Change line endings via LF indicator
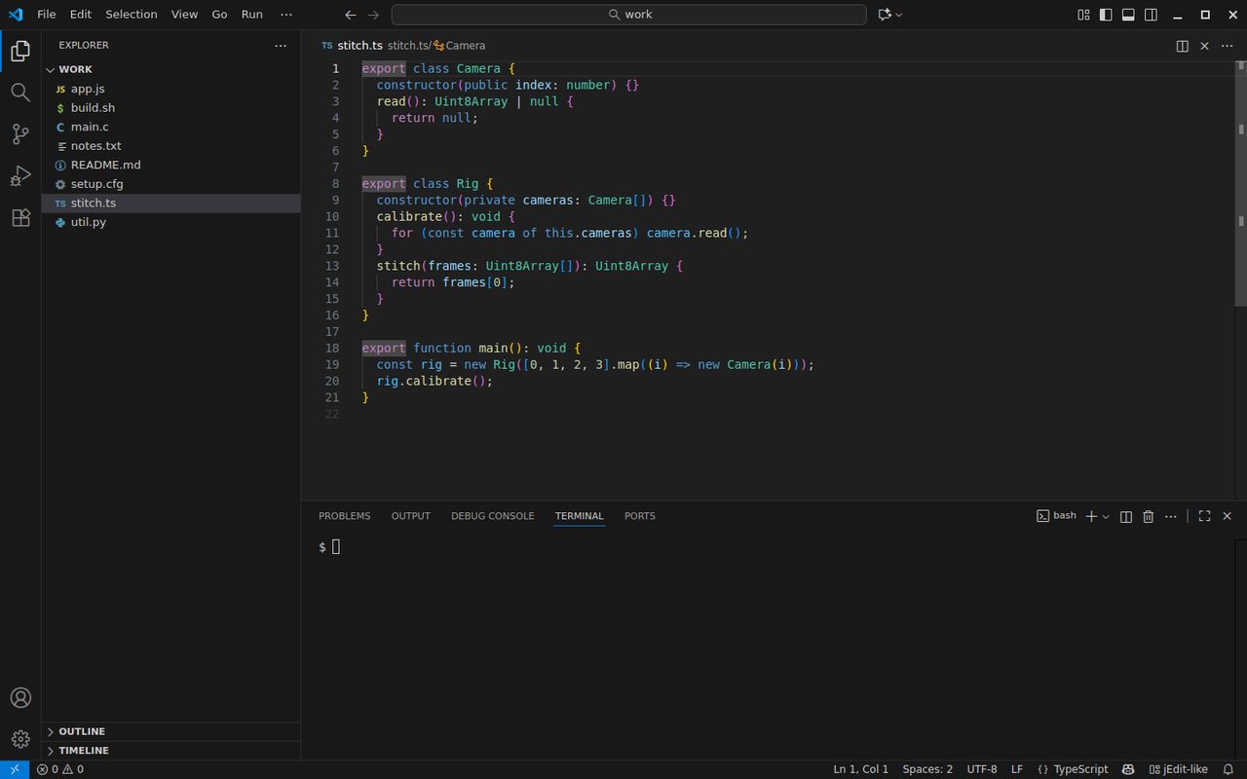This screenshot has height=779, width=1247. click(1017, 769)
